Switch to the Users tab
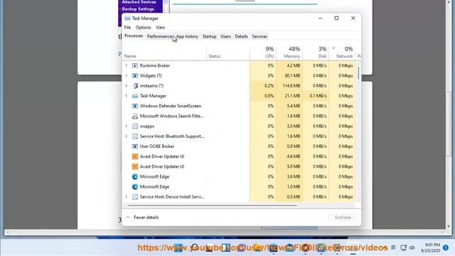 point(225,36)
